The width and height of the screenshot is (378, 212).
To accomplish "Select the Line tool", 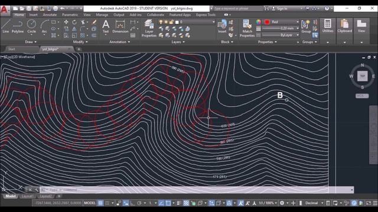I will pyautogui.click(x=5, y=26).
